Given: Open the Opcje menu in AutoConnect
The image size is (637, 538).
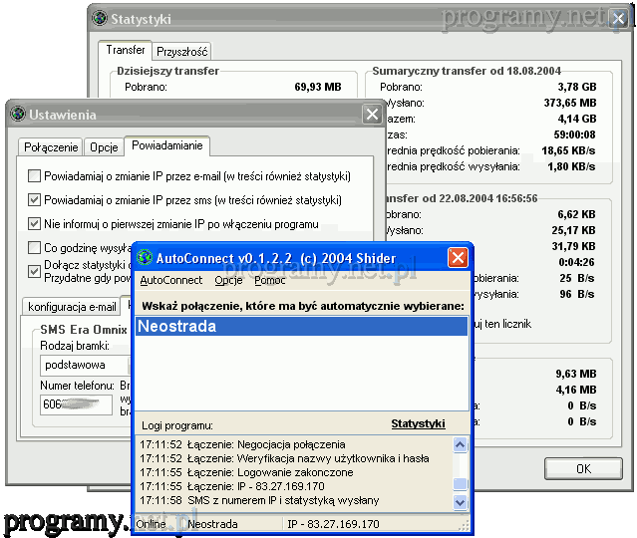Looking at the screenshot, I should [x=228, y=281].
